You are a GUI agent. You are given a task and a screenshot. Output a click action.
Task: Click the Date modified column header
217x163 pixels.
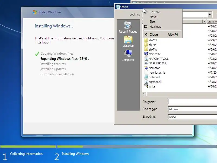coord(212,22)
